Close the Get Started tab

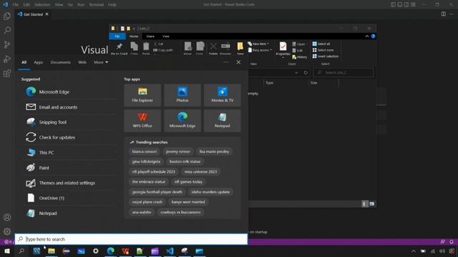[x=47, y=14]
